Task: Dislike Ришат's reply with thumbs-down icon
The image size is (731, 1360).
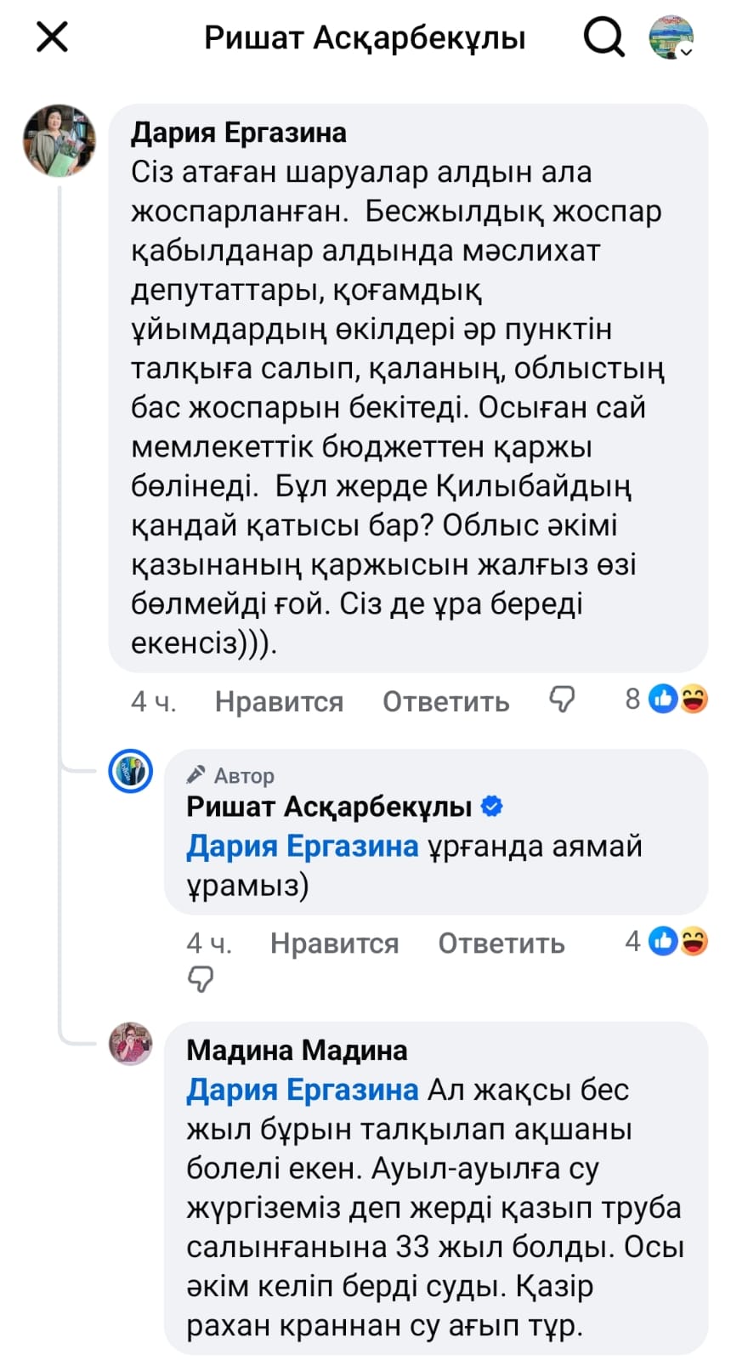Action: tap(201, 981)
